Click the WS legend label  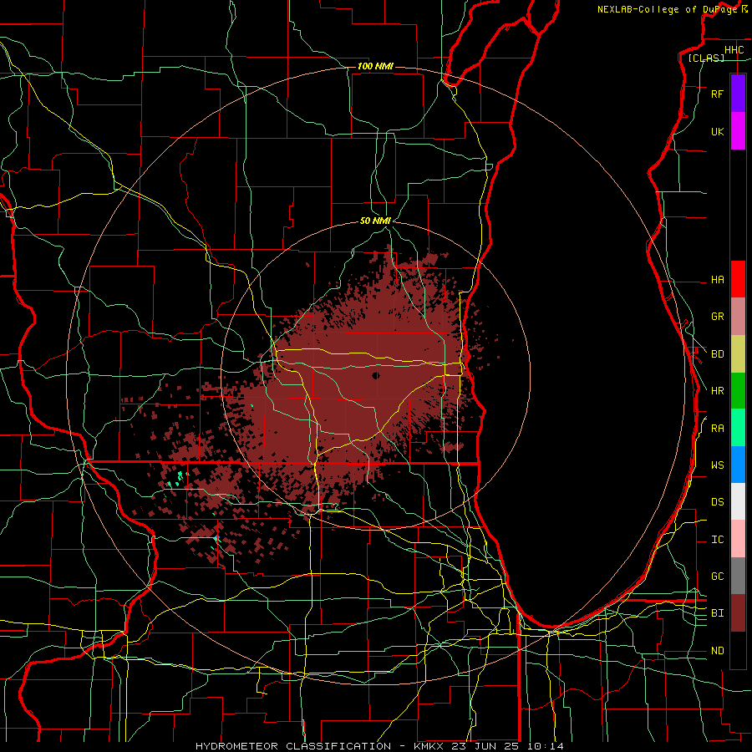point(717,465)
